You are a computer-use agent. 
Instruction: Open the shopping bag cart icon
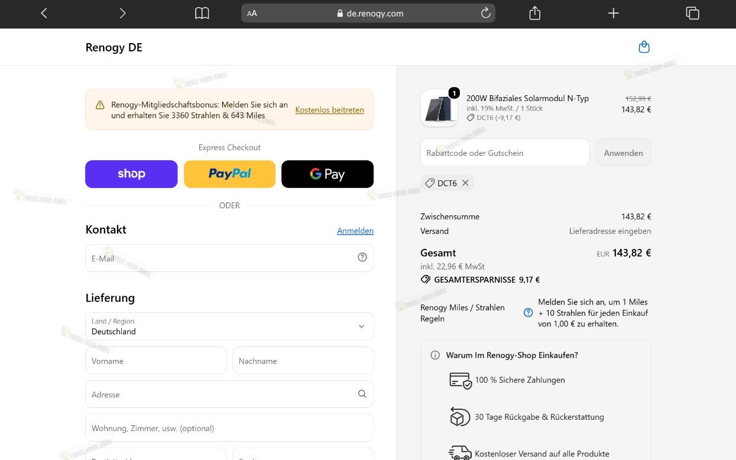[644, 47]
